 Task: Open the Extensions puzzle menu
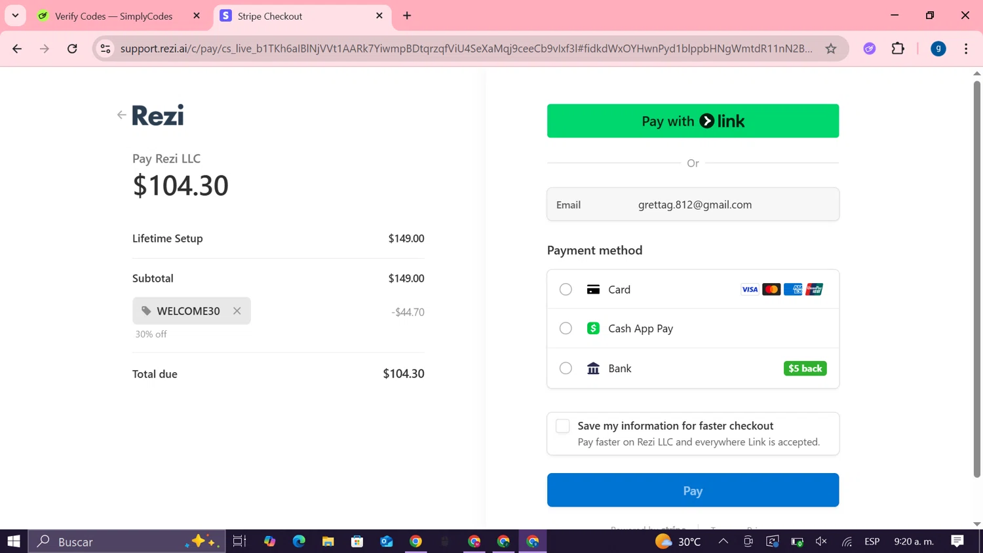click(x=898, y=48)
